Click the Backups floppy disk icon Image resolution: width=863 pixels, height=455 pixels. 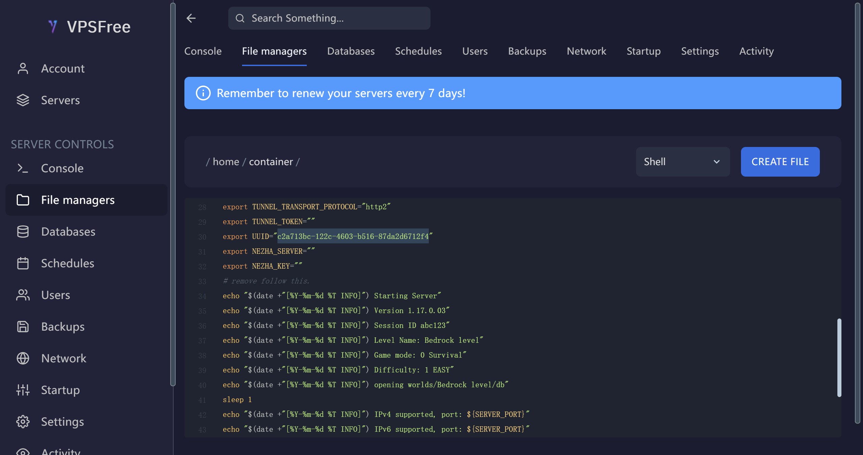(x=23, y=327)
